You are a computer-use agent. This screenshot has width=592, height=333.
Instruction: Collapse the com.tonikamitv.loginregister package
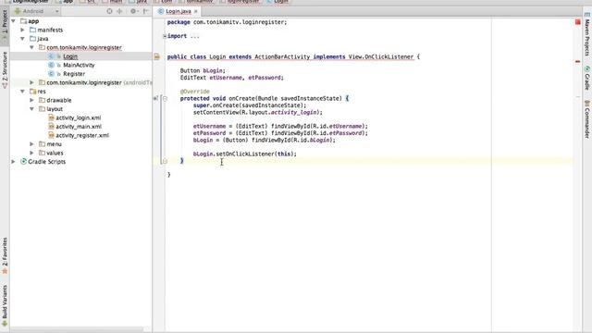click(31, 47)
